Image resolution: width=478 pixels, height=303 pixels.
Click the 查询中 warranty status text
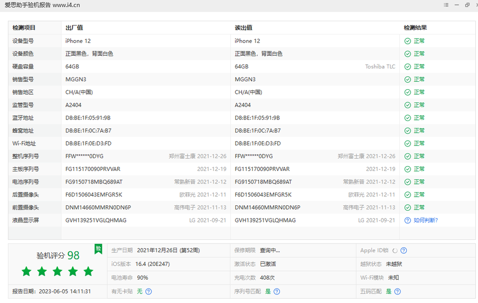click(x=270, y=250)
